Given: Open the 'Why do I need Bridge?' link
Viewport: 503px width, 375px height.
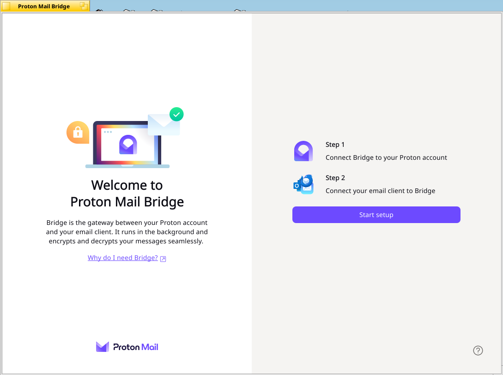Looking at the screenshot, I should 122,258.
